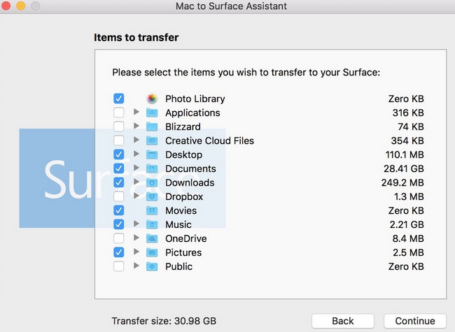This screenshot has width=455, height=332.
Task: Select the Movies row
Action: (x=181, y=210)
